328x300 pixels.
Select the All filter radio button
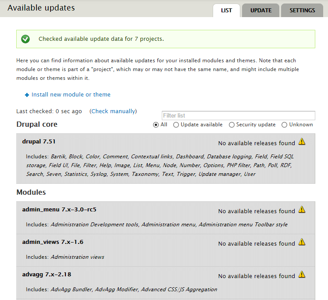(x=156, y=125)
